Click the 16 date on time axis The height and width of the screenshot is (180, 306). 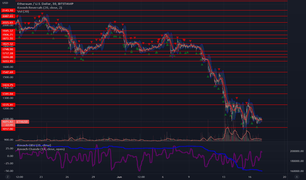point(250,177)
